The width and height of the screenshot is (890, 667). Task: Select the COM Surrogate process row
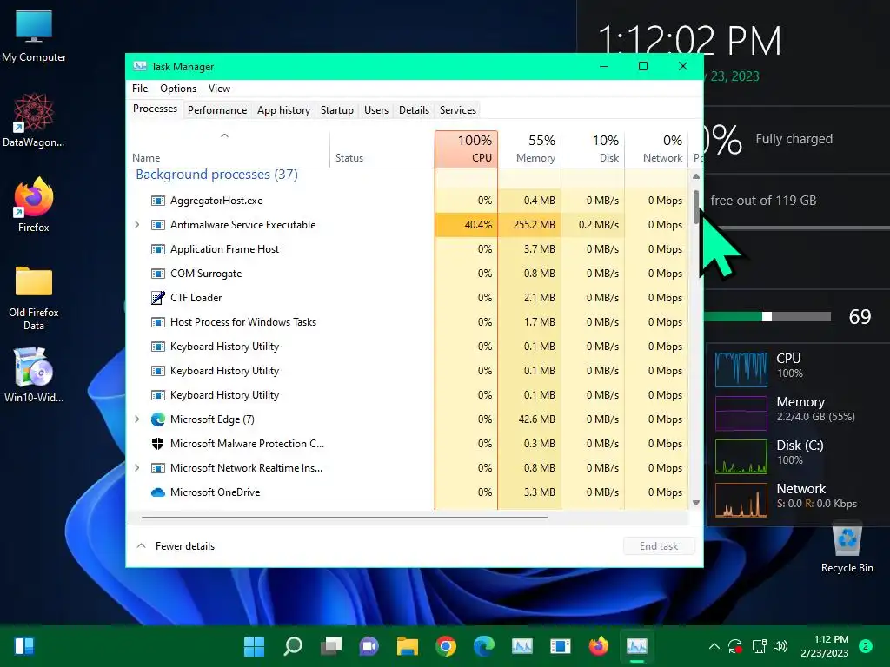tap(408, 274)
